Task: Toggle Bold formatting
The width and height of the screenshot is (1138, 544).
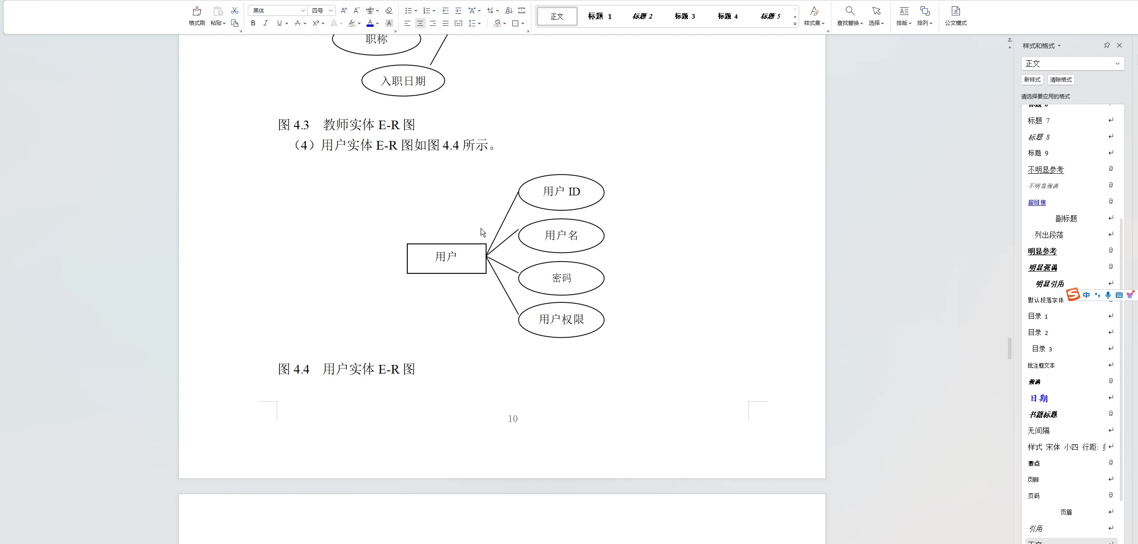Action: (253, 23)
